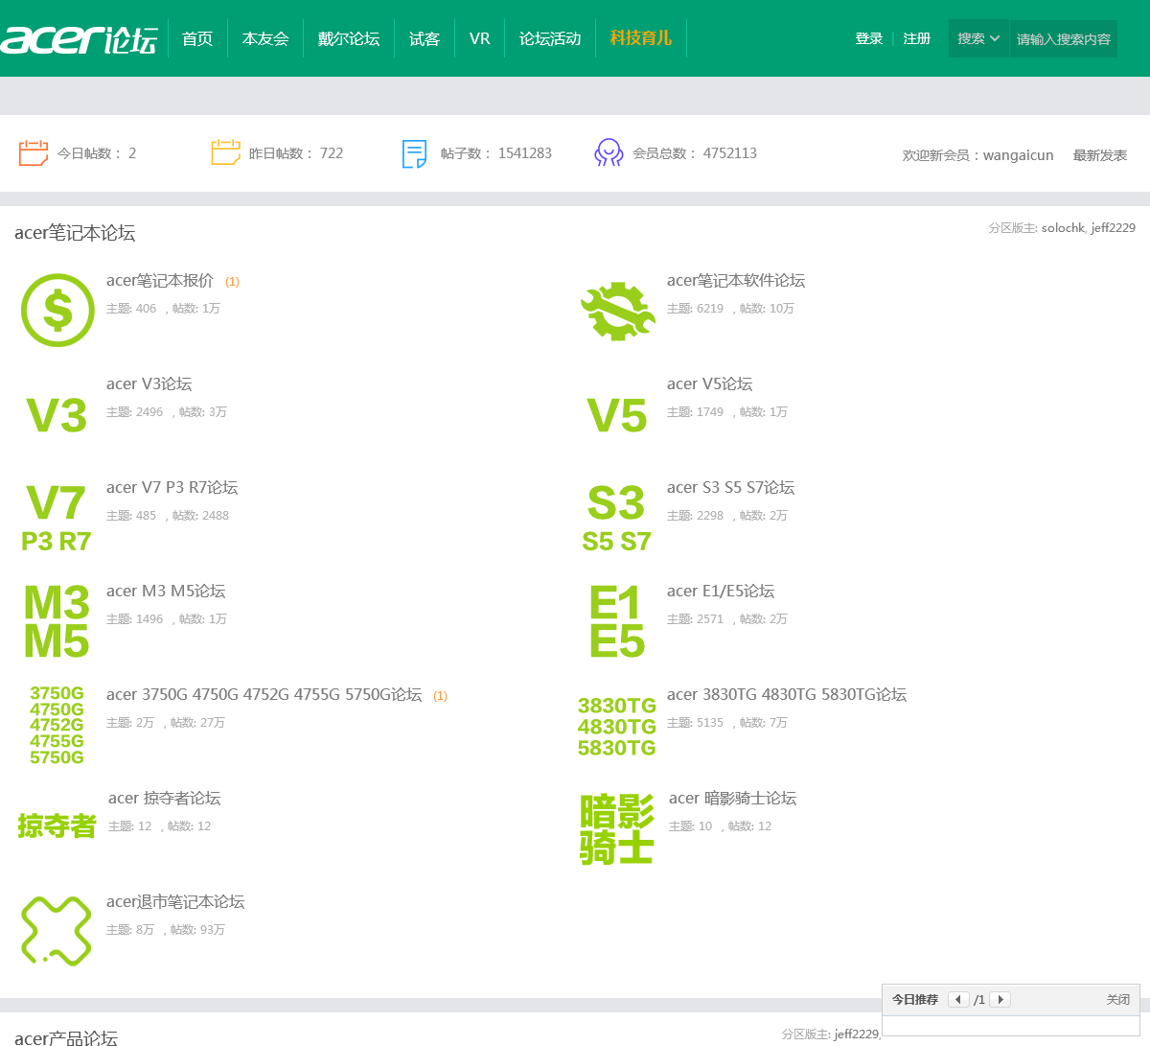Click the 昨日帖数 722 statistic text
The image size is (1150, 1046).
(x=296, y=153)
